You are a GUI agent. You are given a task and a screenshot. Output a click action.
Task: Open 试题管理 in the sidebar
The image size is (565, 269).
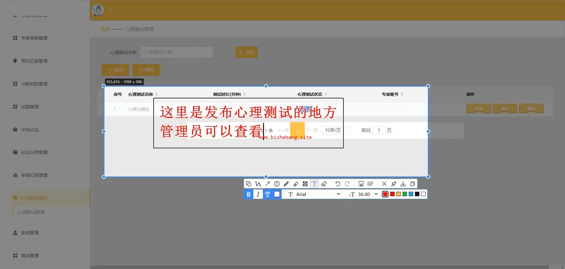click(x=30, y=107)
